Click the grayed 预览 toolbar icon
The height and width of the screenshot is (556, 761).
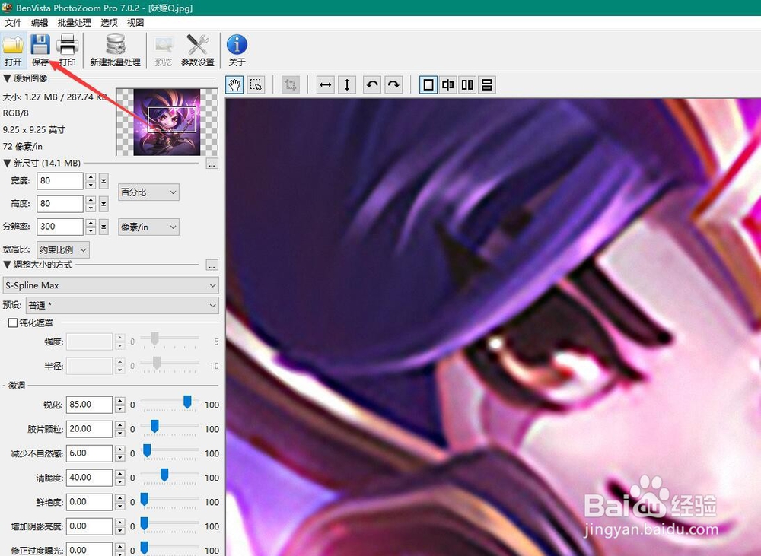[x=164, y=50]
